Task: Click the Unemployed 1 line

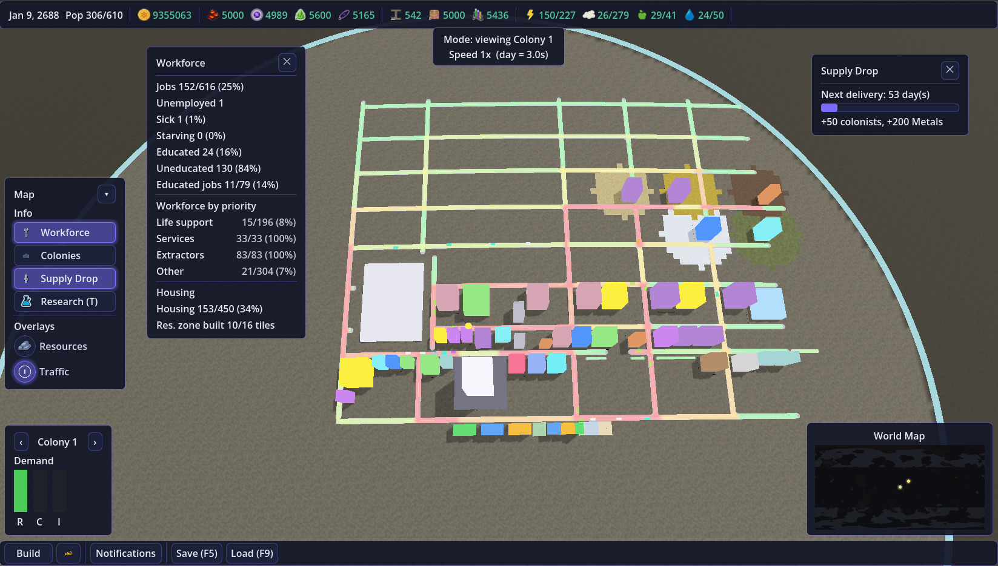Action: pyautogui.click(x=190, y=103)
